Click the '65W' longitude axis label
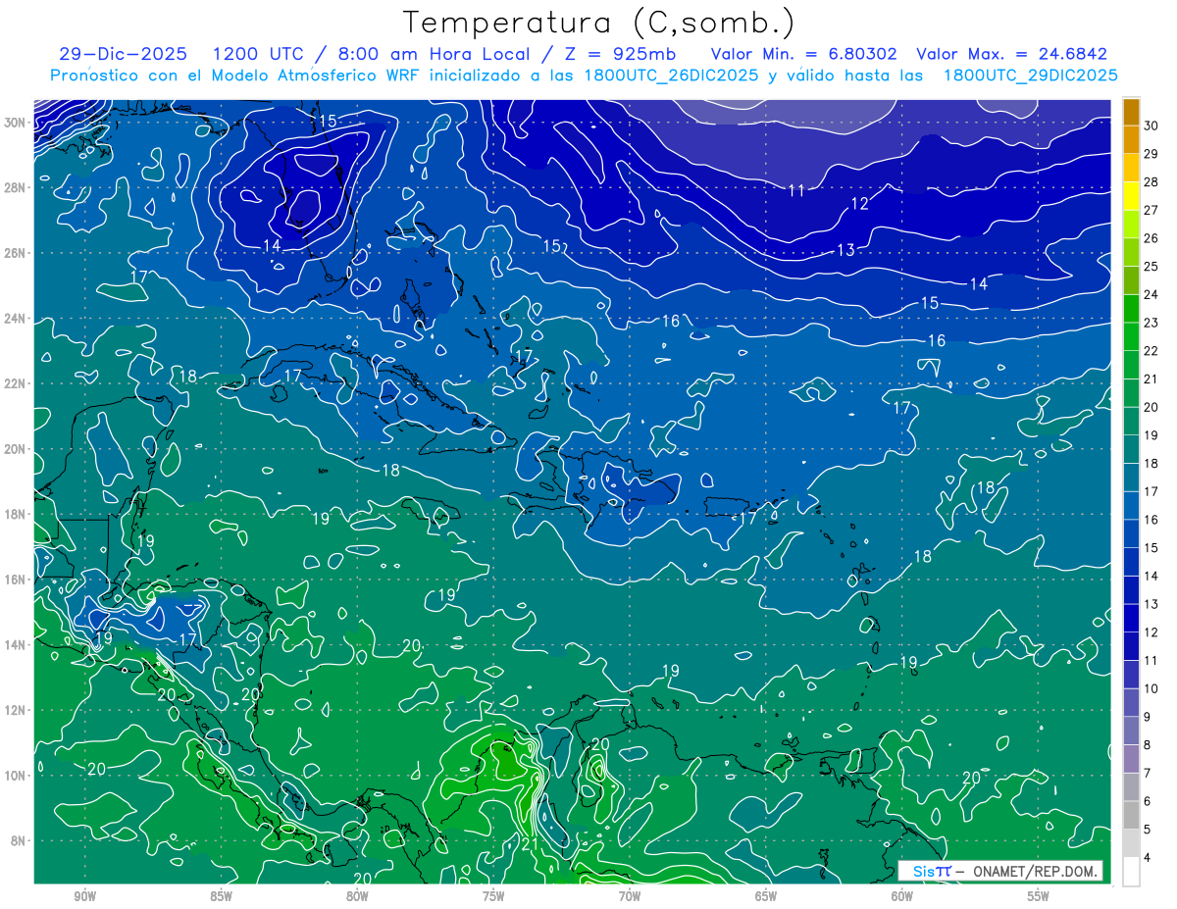 766,896
